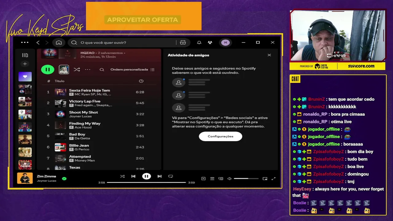The width and height of the screenshot is (393, 221).
Task: Enter full screen mode
Action: coord(274,179)
